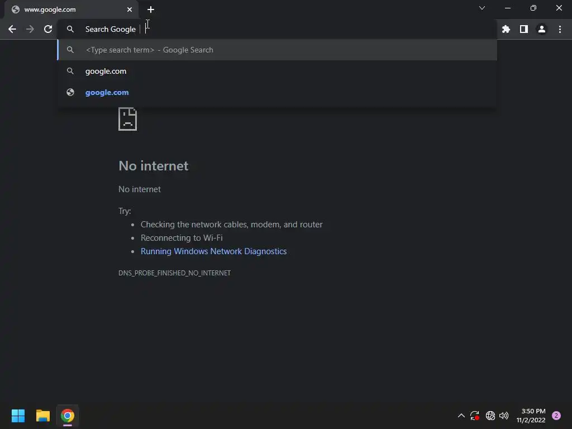The image size is (572, 429).
Task: Close the Chrome window
Action: click(559, 8)
